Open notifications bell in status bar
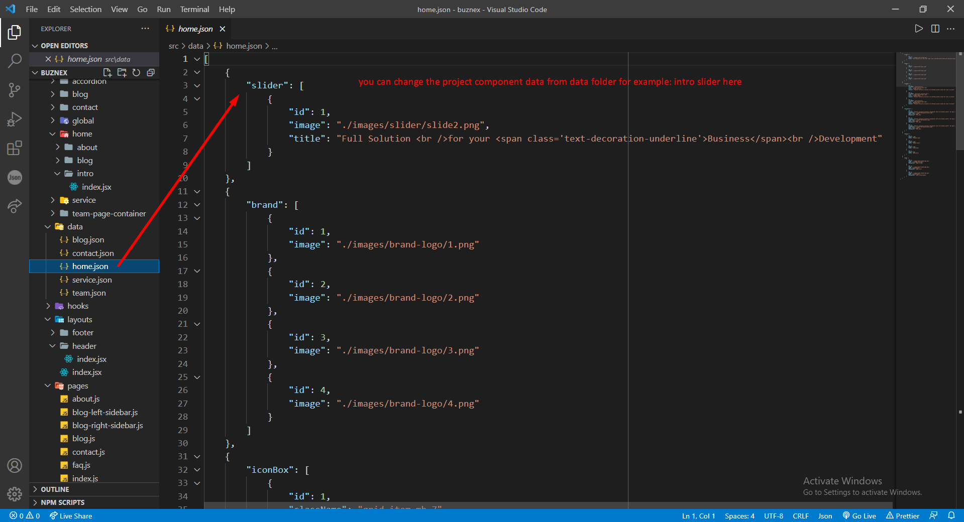The height and width of the screenshot is (522, 964). 951,516
